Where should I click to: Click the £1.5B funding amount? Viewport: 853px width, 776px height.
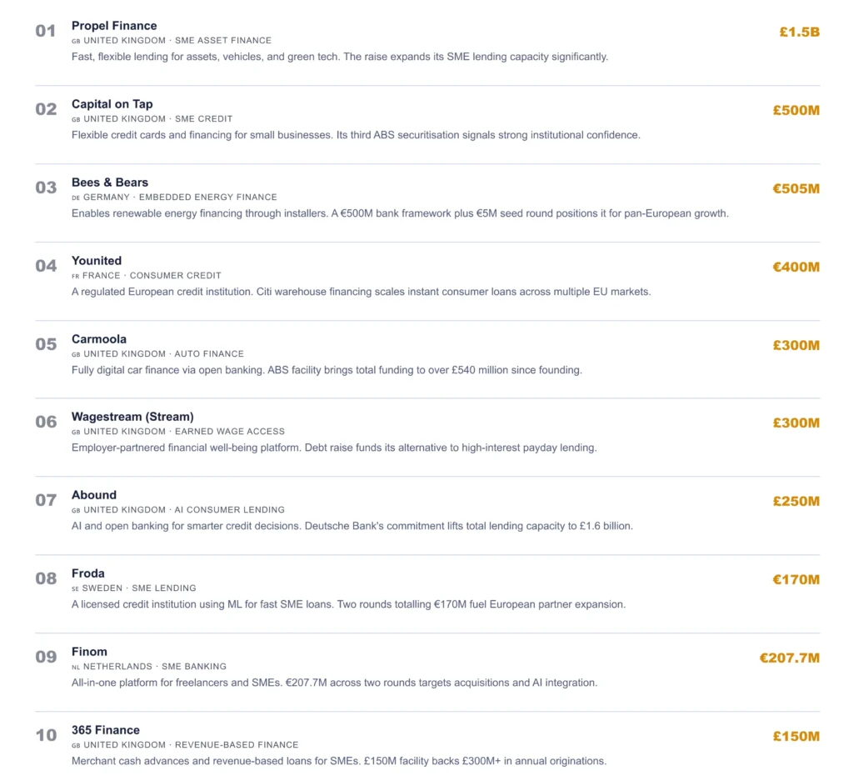(799, 33)
